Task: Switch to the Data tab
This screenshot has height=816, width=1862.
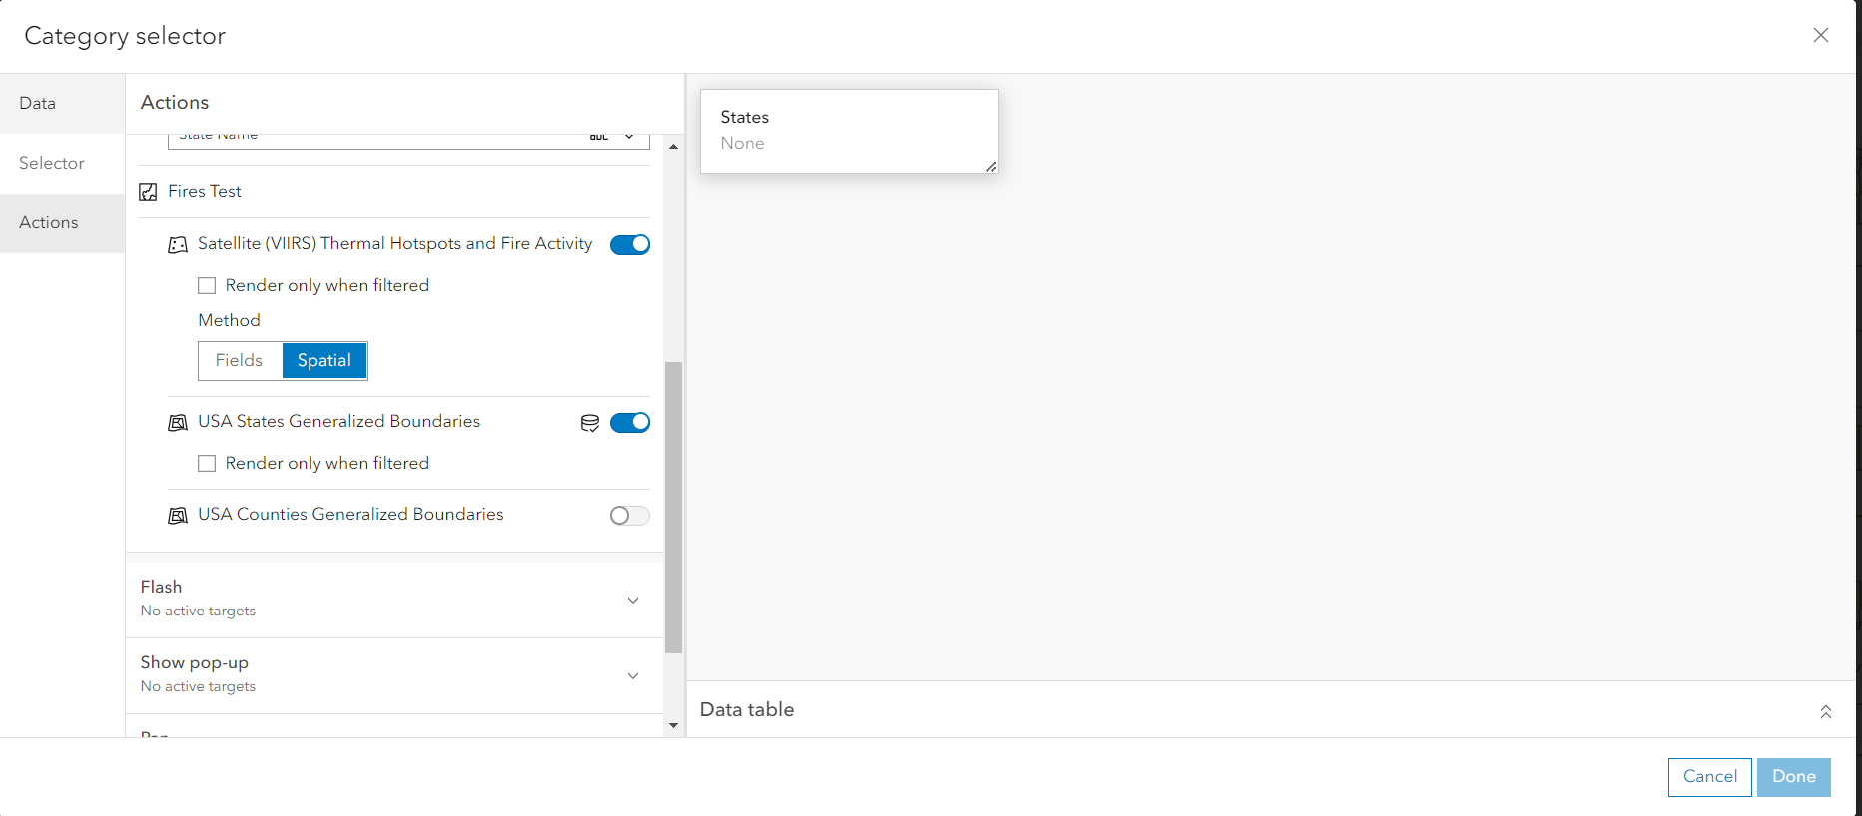Action: coord(38,104)
